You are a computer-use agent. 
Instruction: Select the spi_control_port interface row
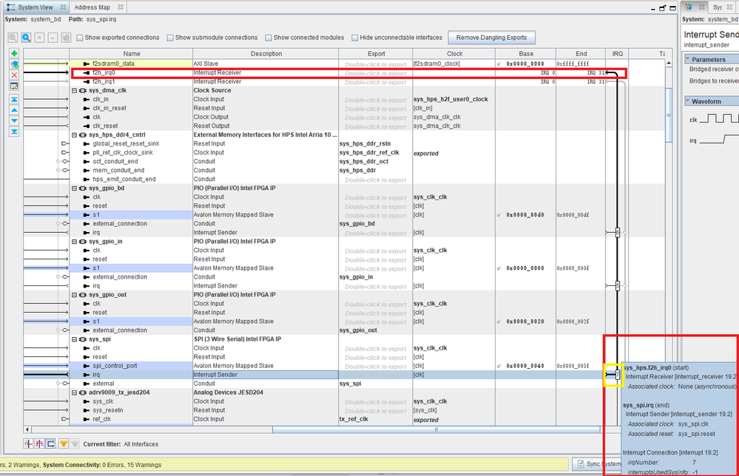click(115, 366)
